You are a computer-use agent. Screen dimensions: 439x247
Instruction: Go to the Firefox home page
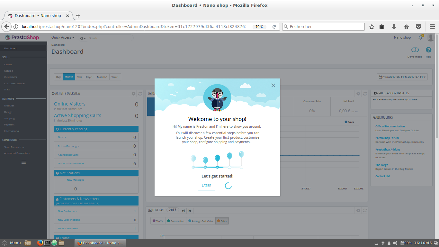(406, 27)
